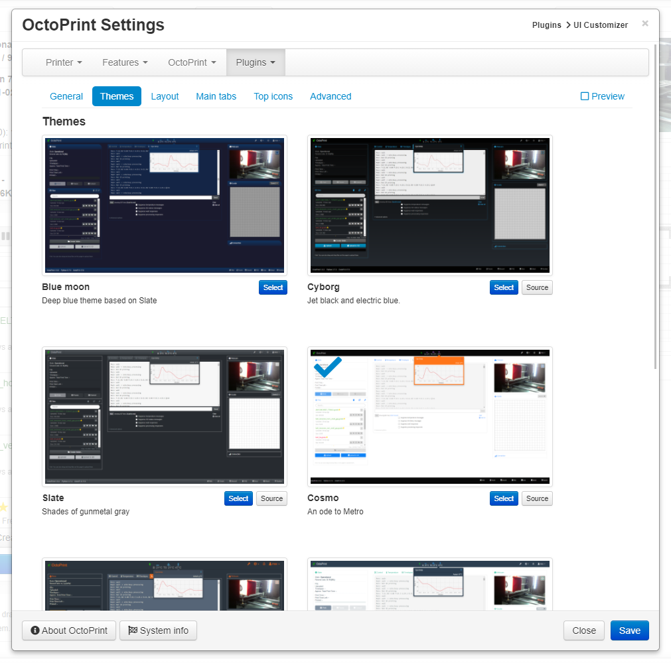Screen dimensions: 671x663
Task: Open the Printer dropdown menu
Action: coord(64,62)
